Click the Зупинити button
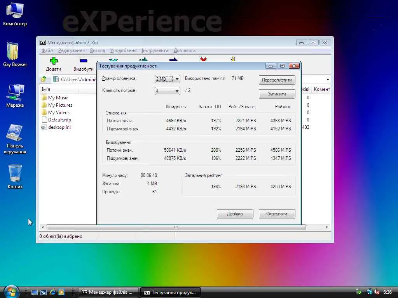398x298 pixels. [x=277, y=94]
